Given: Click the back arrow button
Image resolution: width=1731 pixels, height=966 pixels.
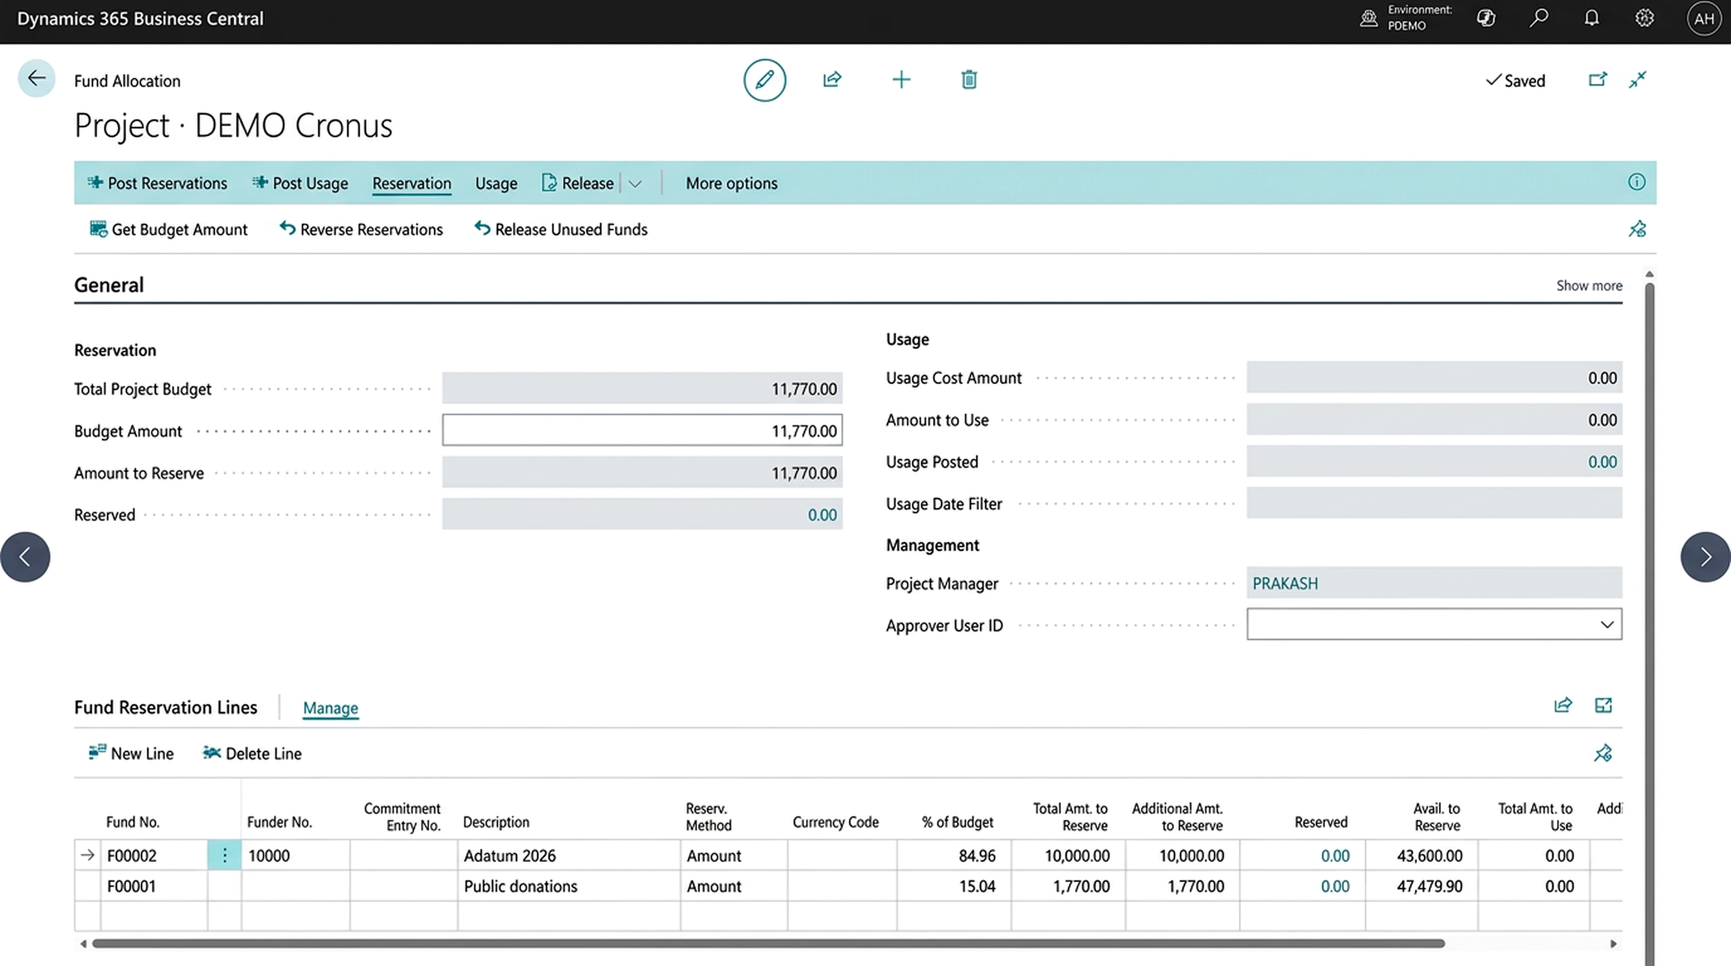Looking at the screenshot, I should 36,79.
